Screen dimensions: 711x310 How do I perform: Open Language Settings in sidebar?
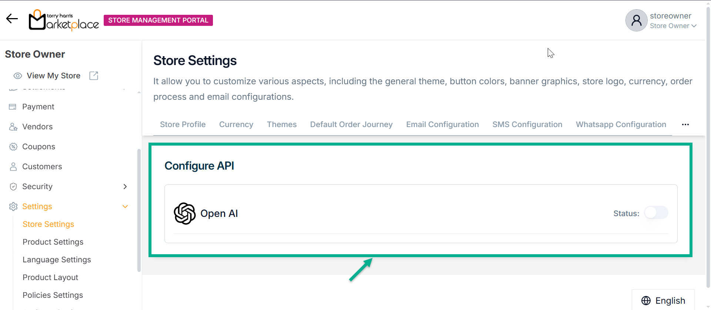[x=57, y=260]
